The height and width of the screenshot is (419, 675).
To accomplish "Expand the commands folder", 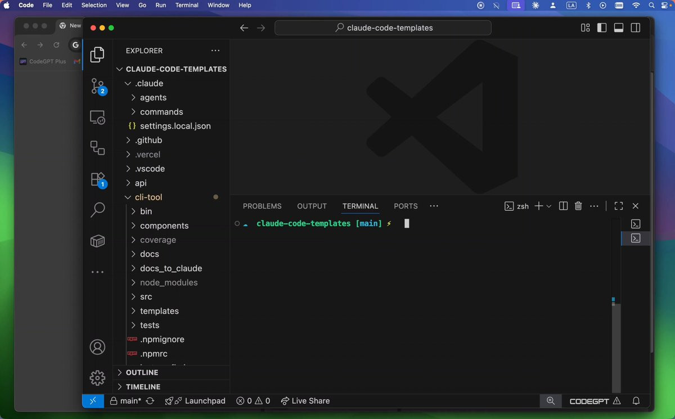I will [172, 112].
